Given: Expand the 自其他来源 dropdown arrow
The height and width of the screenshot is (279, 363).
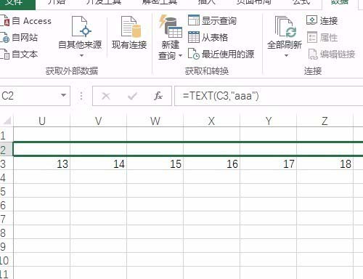Looking at the screenshot, I should 81,55.
